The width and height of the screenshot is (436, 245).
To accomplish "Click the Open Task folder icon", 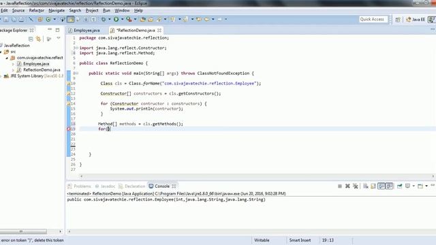I will coord(151,19).
